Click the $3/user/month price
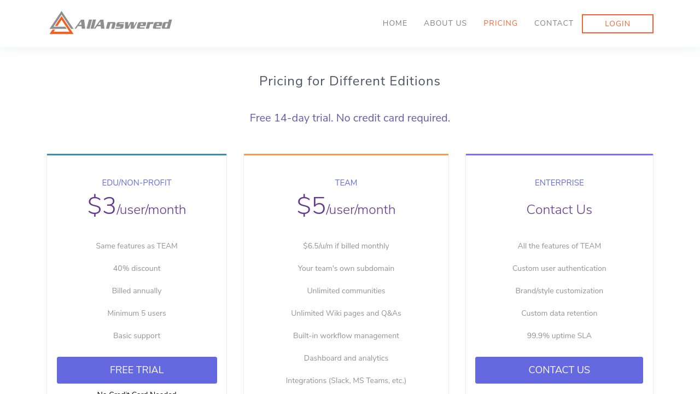The width and height of the screenshot is (700, 394). (x=137, y=208)
